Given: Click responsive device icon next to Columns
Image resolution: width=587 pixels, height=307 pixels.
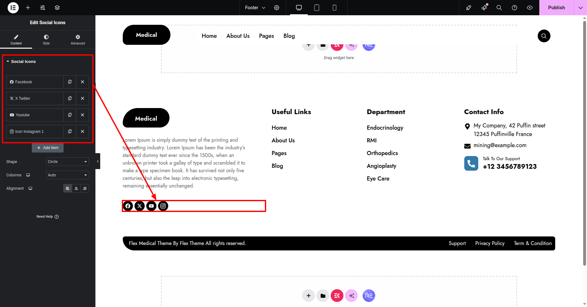Looking at the screenshot, I should point(28,175).
